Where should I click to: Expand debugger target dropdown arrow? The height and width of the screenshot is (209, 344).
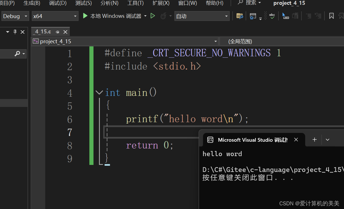145,16
